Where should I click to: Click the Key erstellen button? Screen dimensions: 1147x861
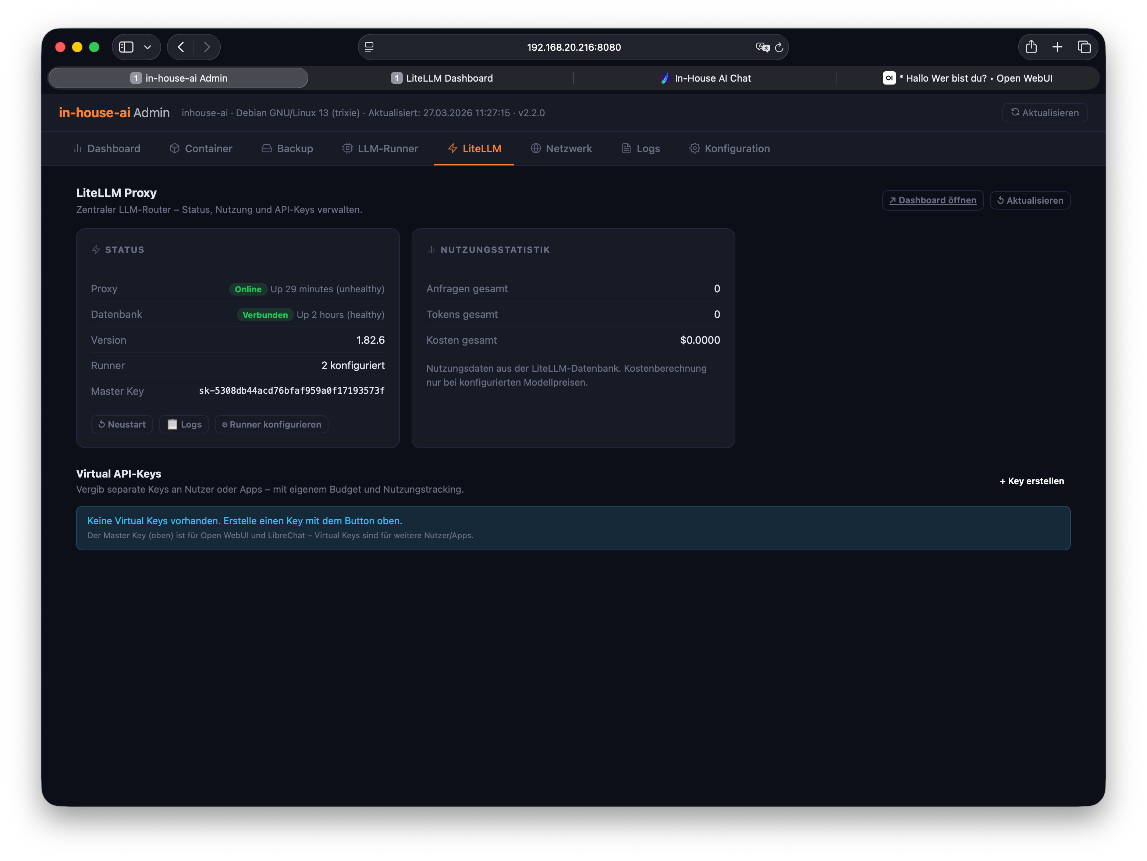pyautogui.click(x=1031, y=481)
